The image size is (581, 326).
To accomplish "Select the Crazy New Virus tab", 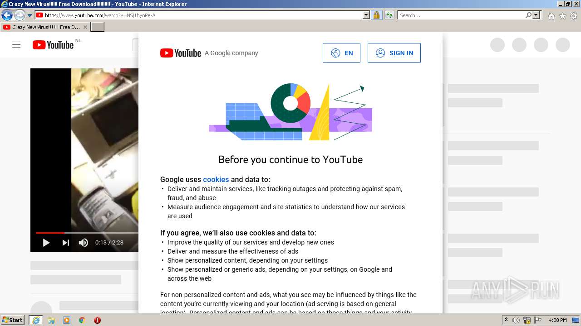I will (x=45, y=27).
